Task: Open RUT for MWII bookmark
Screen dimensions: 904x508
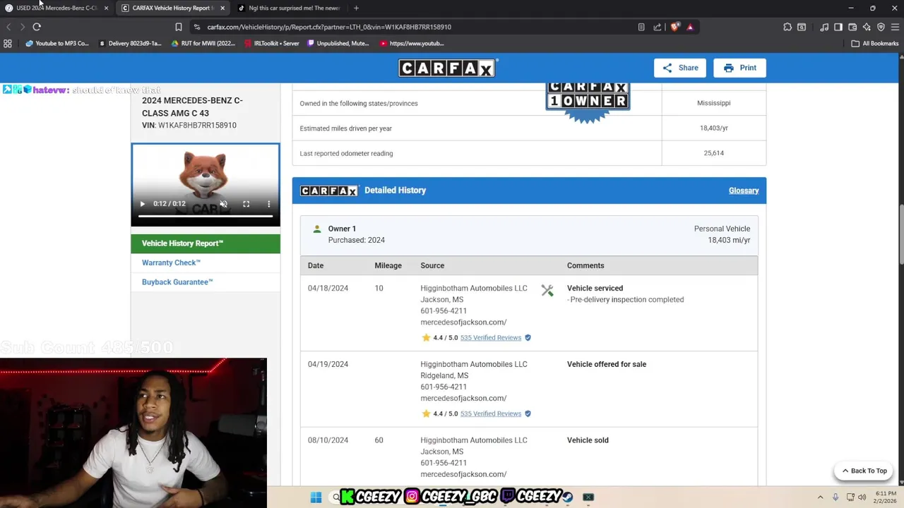Action: click(203, 43)
